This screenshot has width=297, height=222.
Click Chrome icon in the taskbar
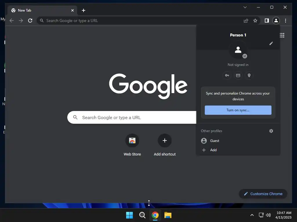(155, 215)
